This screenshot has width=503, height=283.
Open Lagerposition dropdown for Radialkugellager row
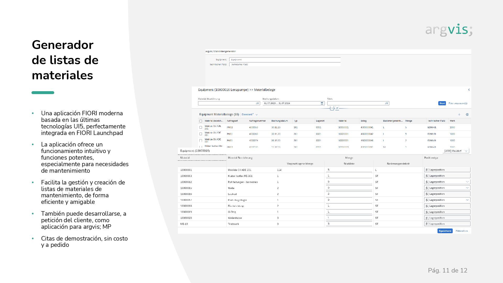[x=467, y=200]
